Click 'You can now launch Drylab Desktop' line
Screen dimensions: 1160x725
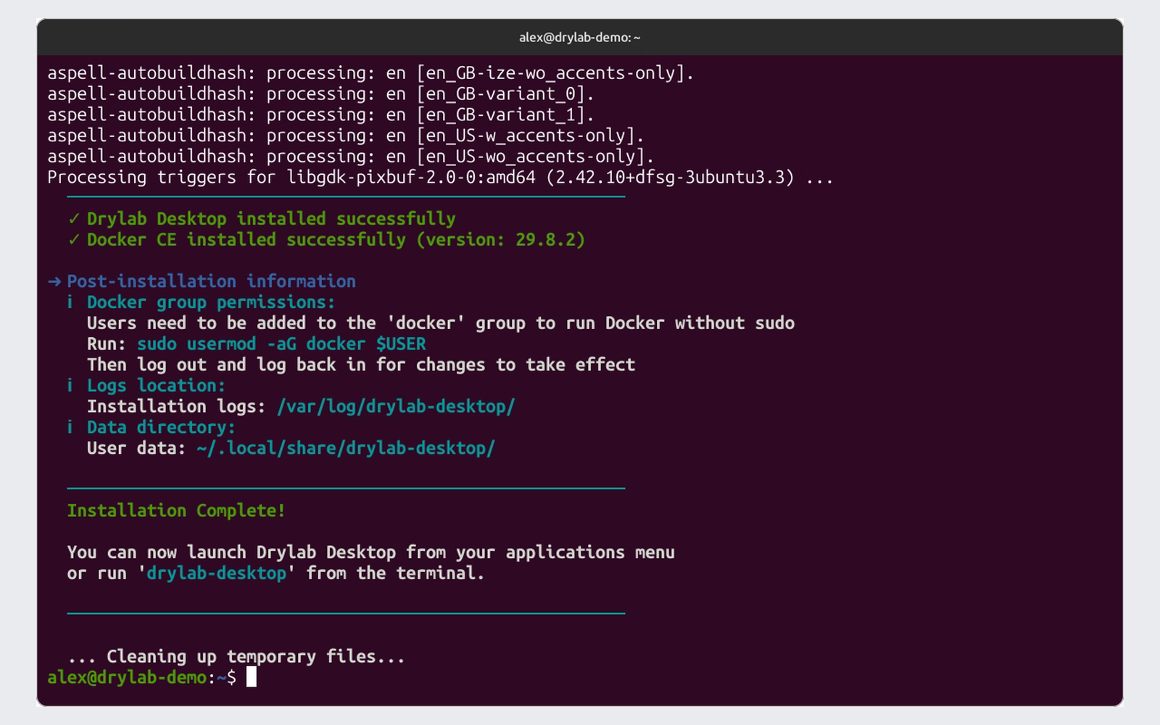click(x=371, y=552)
